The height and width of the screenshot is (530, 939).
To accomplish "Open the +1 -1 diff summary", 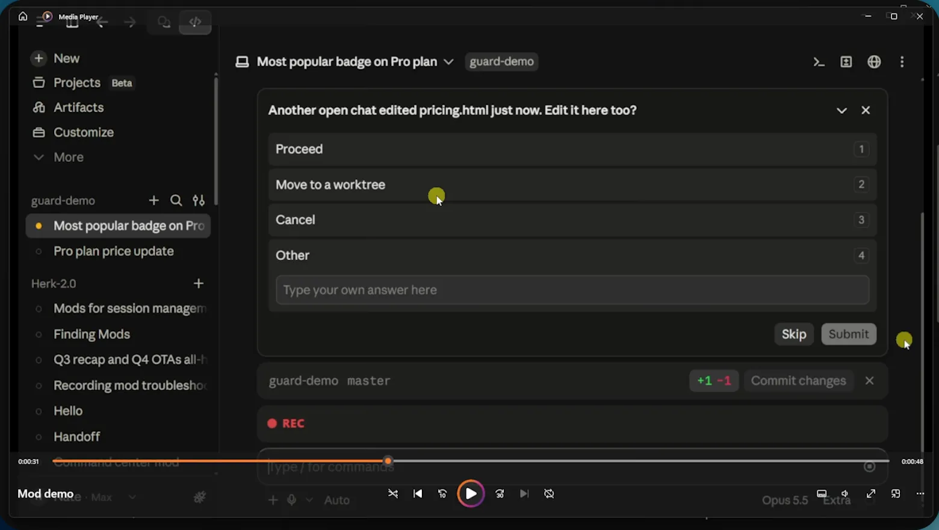I will [x=714, y=381].
